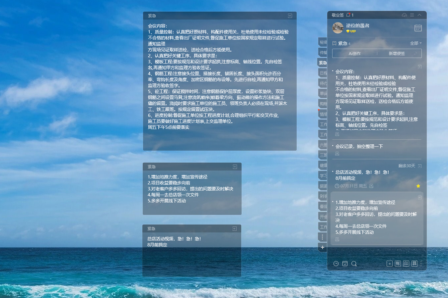The height and width of the screenshot is (298, 448).
Task: Switch to the 传输 category tab
Action: (323, 53)
